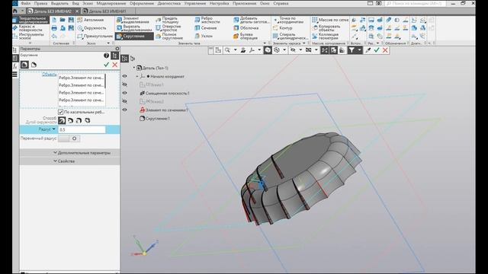
Task: Switch to Инструменты эскиза toolset
Action: pos(30,36)
